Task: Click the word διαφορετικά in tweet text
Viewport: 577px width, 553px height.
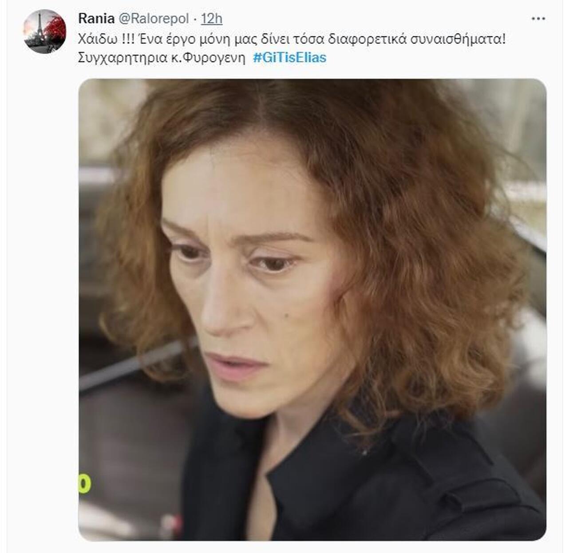Action: (368, 39)
